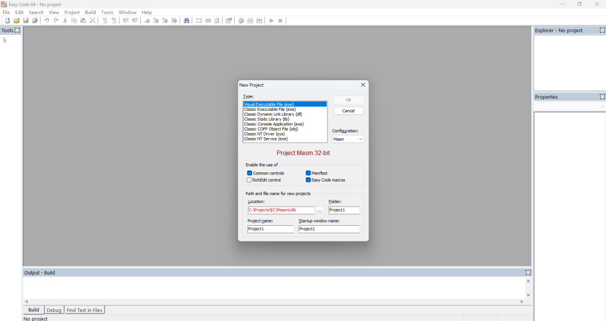Image resolution: width=606 pixels, height=321 pixels.
Task: Close the Output - Build panel
Action: coord(528,273)
